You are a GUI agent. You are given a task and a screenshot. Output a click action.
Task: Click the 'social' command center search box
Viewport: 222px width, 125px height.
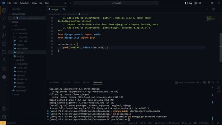116,3
